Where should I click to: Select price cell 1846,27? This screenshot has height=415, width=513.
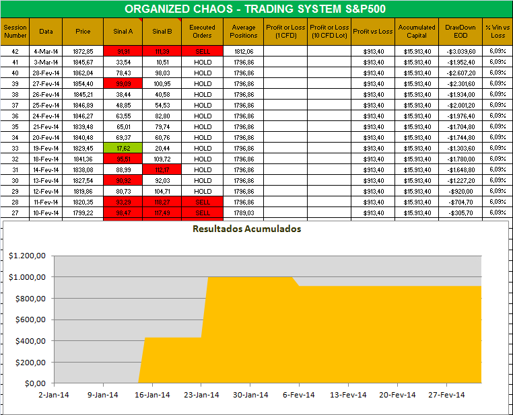(x=83, y=116)
